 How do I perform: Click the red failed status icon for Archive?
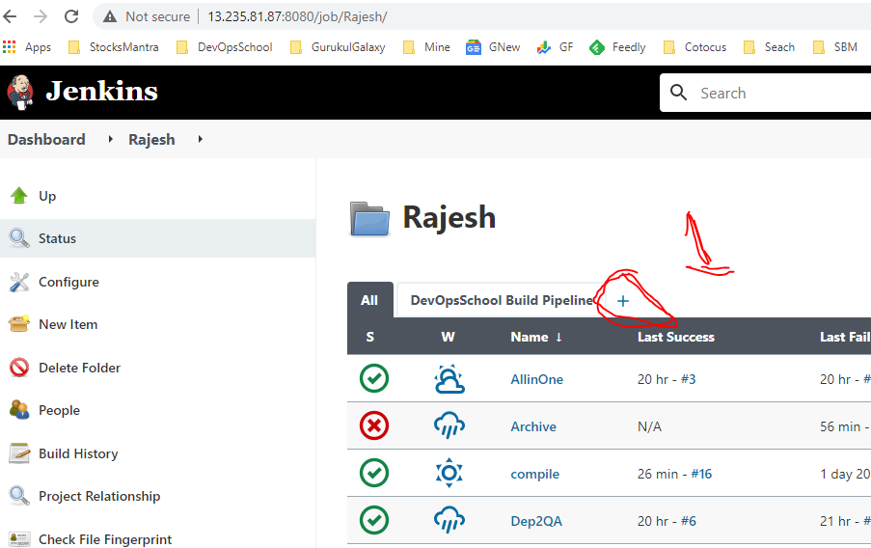coord(374,426)
